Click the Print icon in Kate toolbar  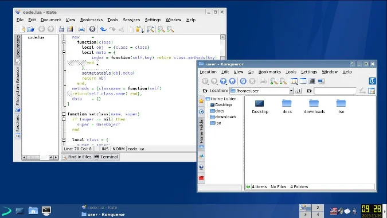tap(81, 29)
